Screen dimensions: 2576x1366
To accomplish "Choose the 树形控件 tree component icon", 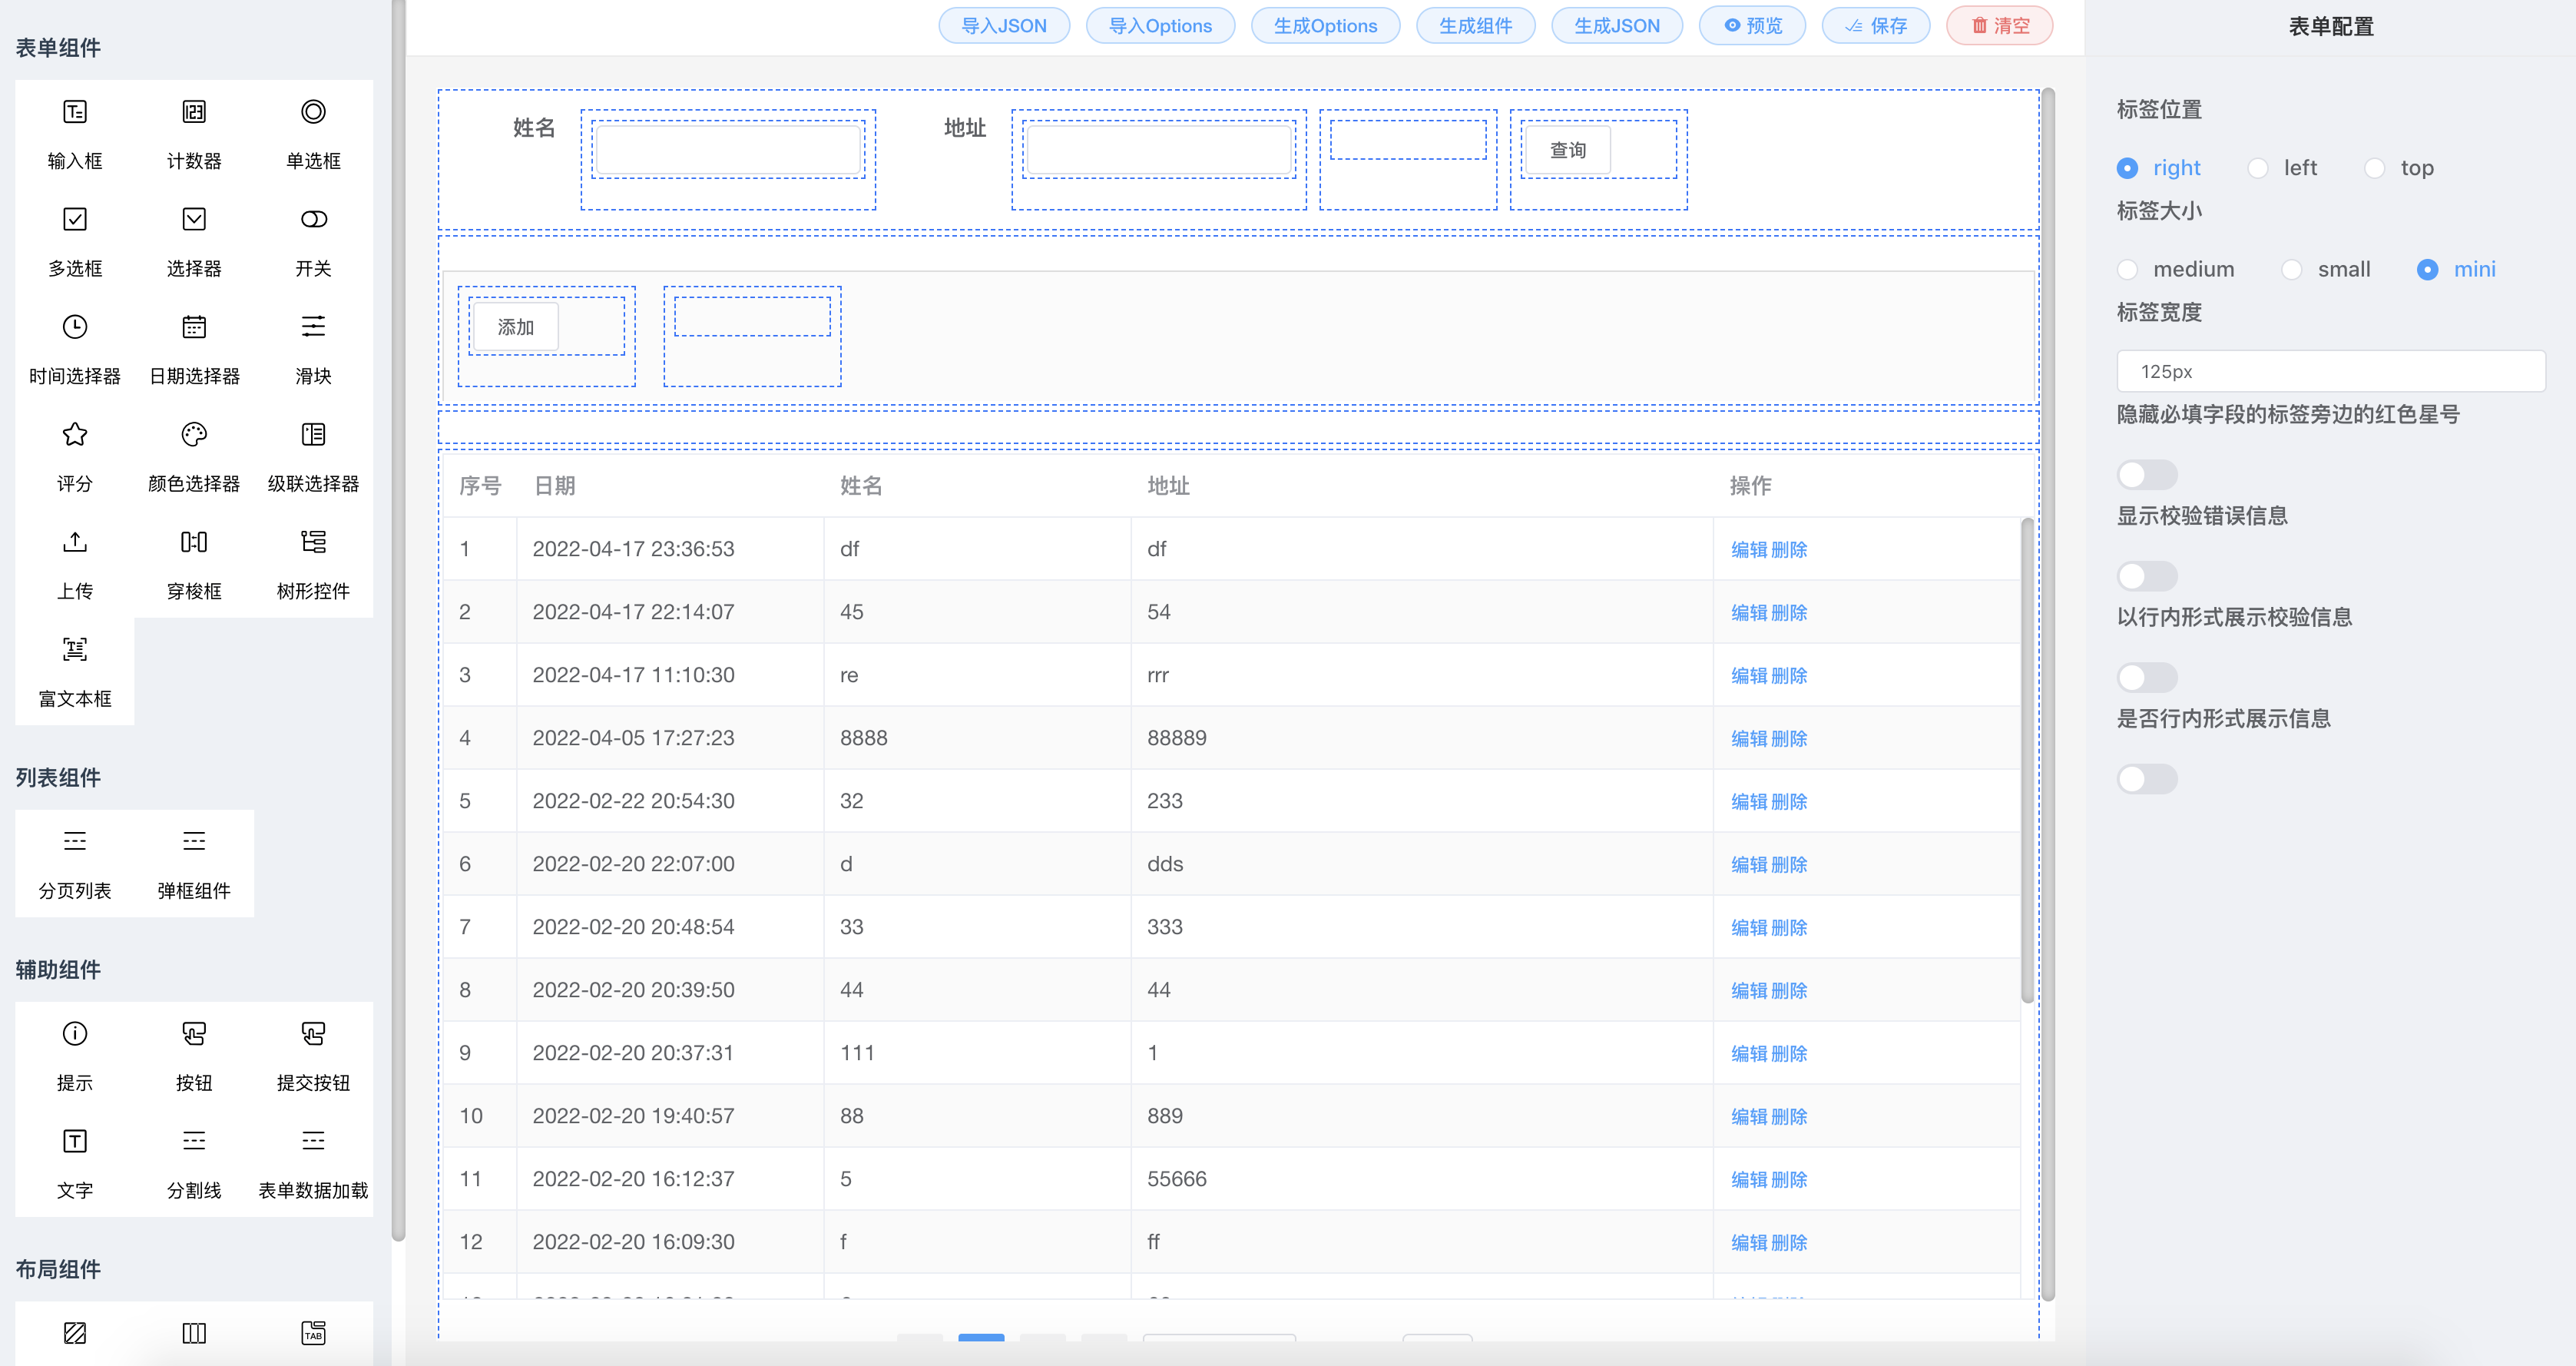I will 313,543.
